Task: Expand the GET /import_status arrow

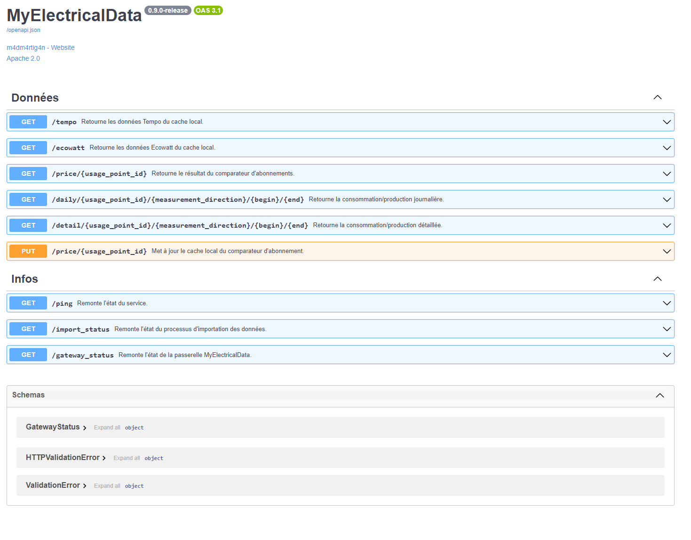Action: pyautogui.click(x=667, y=329)
